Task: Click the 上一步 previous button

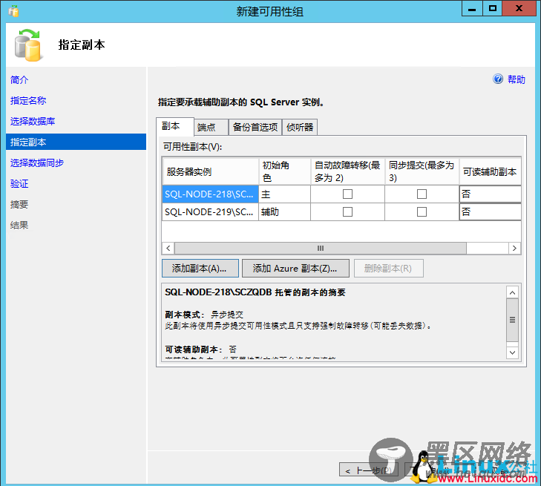Action: pyautogui.click(x=369, y=470)
